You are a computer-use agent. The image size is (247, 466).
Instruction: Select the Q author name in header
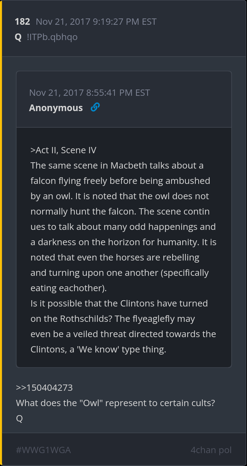tap(18, 37)
